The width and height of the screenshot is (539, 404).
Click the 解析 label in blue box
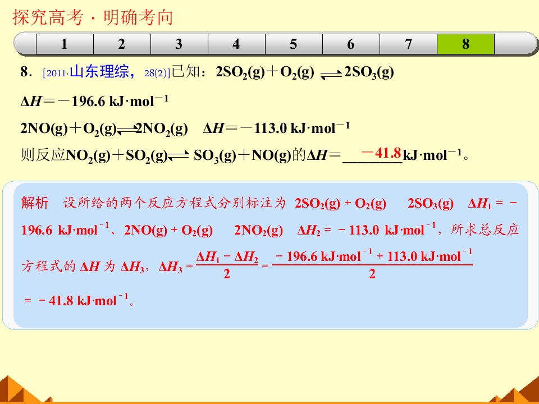point(35,203)
